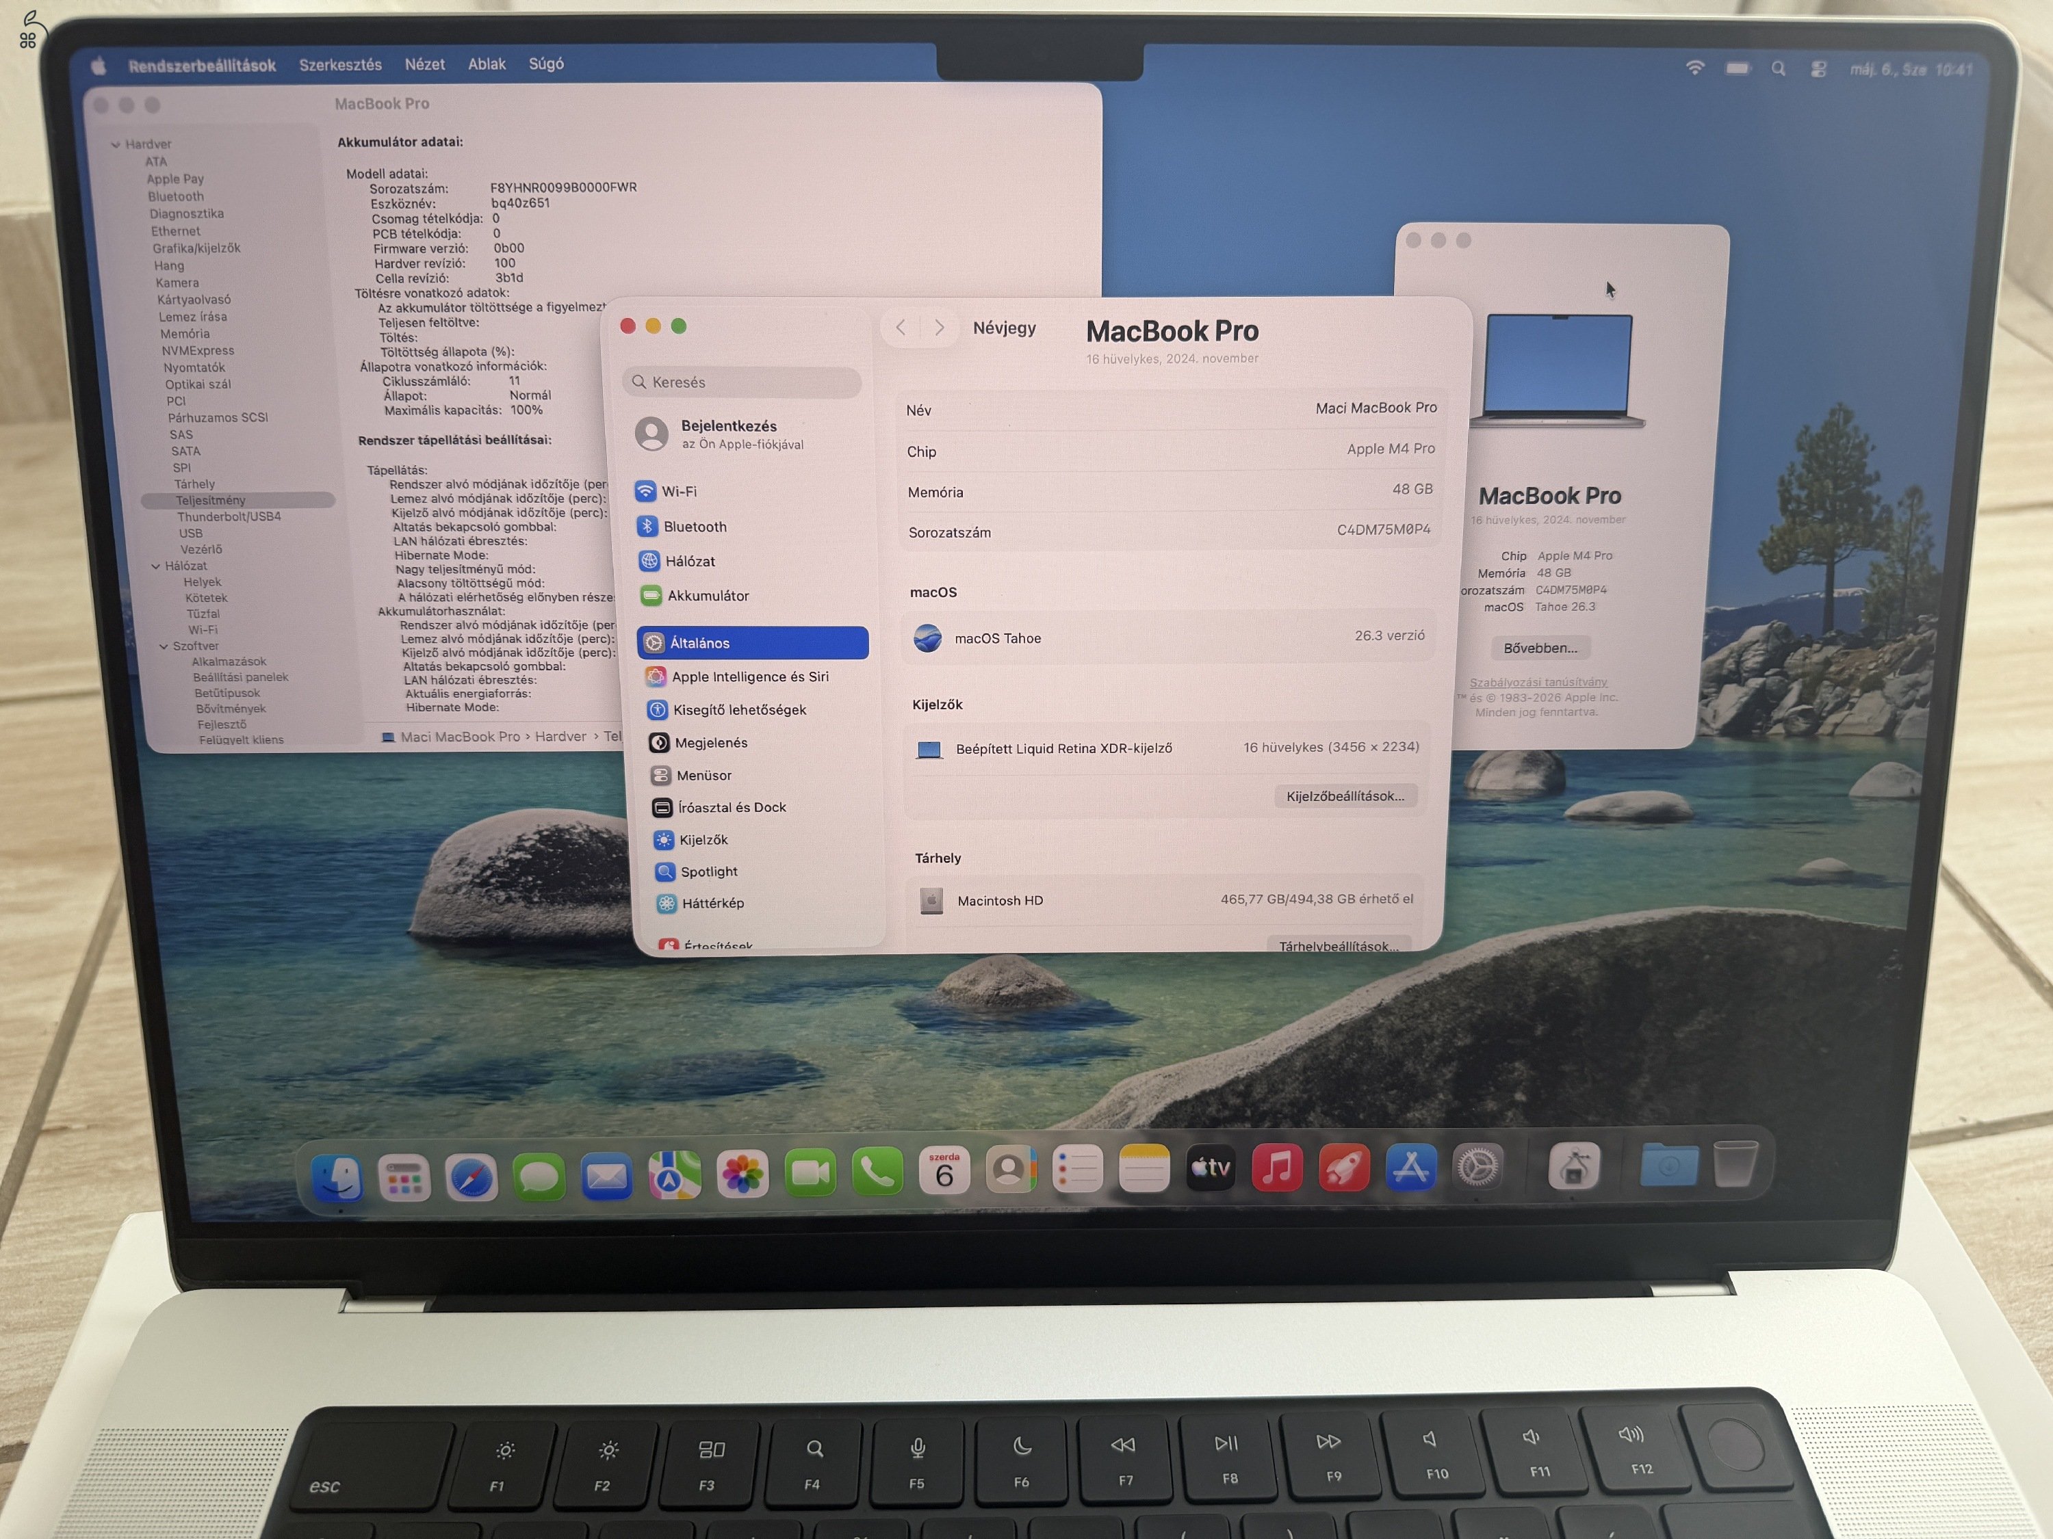Image resolution: width=2053 pixels, height=1539 pixels.
Task: Open Music from the Dock
Action: pos(1277,1167)
